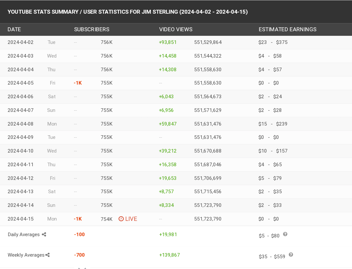Click the YouTube Stats Summary title text

[x=127, y=12]
